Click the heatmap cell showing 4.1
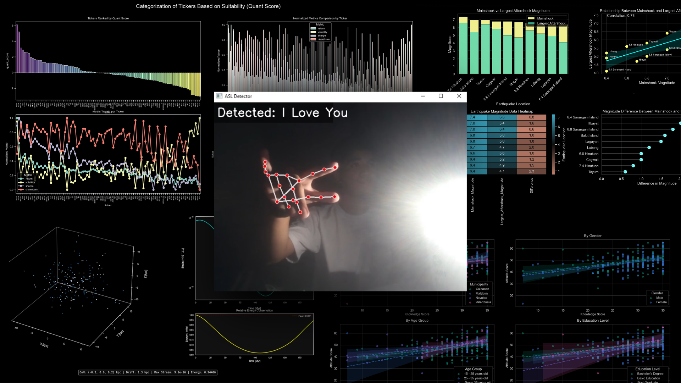 (x=502, y=171)
